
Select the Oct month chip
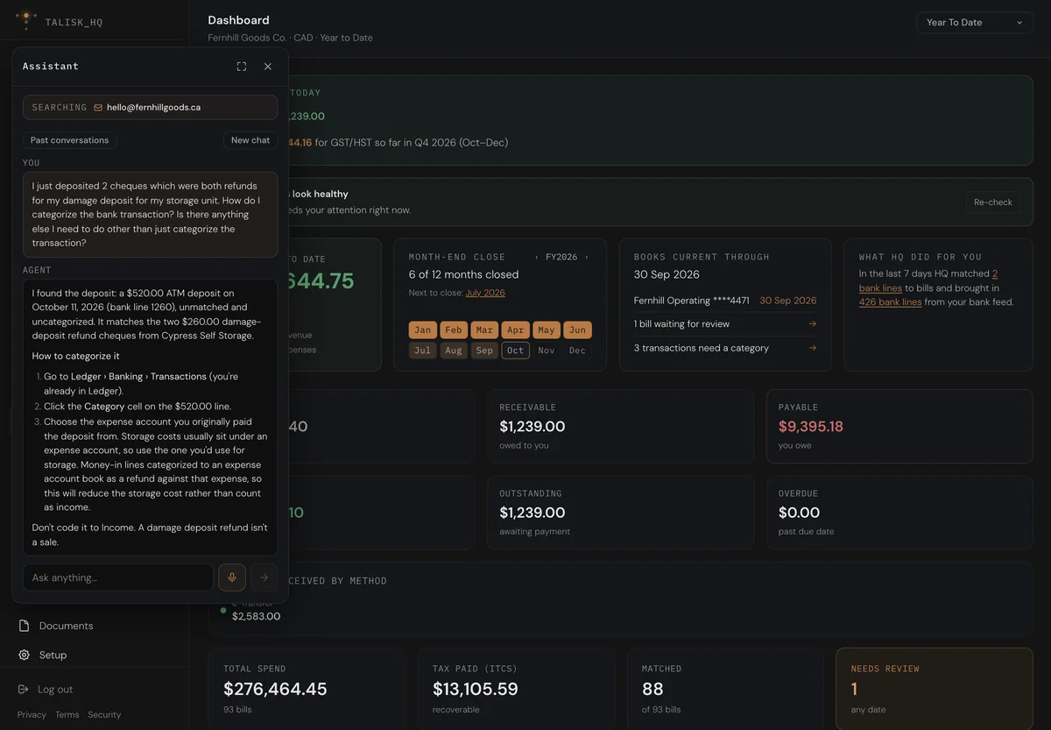point(515,351)
